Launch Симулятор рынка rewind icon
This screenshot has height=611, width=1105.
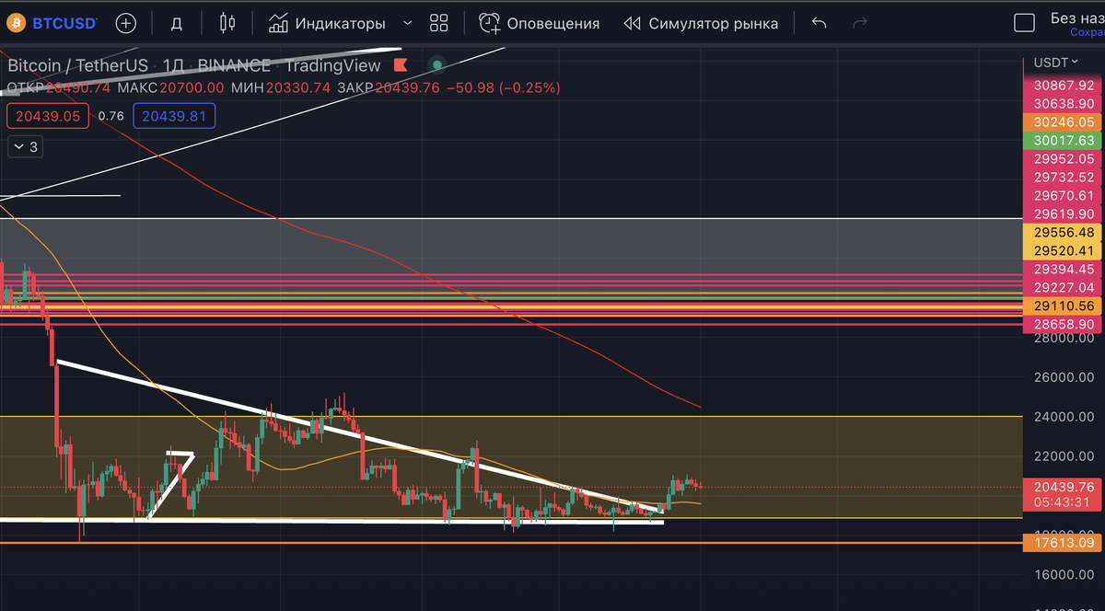(x=632, y=22)
